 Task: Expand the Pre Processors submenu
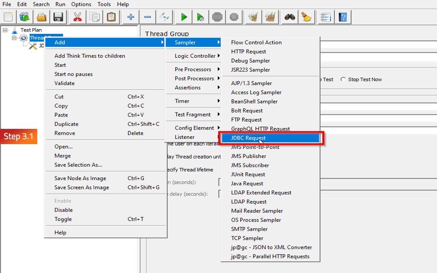[x=193, y=69]
